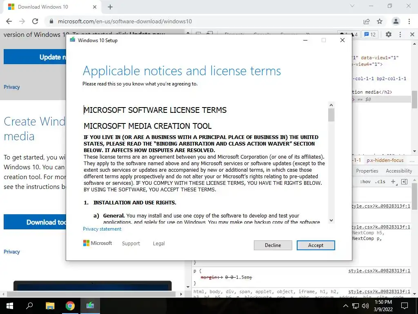Viewport: 418px width, 314px height.
Task: Open File Explorer from taskbar
Action: click(50, 306)
